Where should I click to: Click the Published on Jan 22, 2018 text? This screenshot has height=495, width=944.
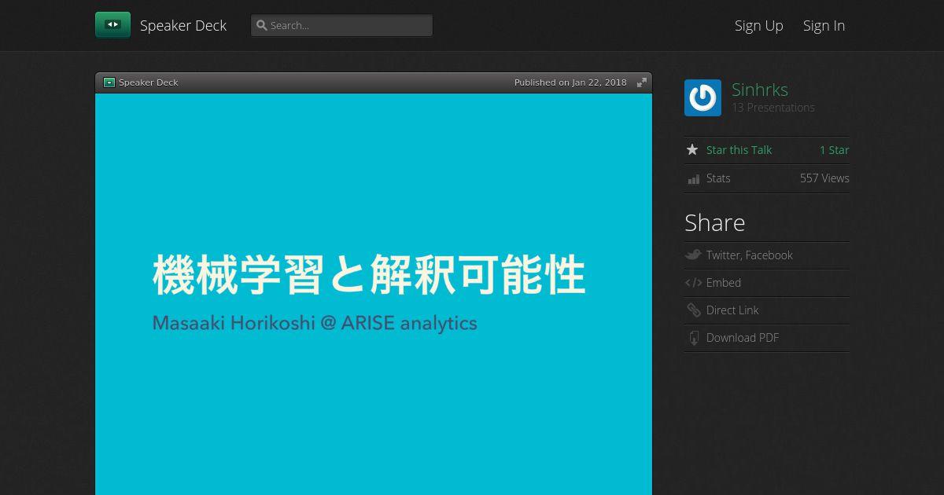pyautogui.click(x=570, y=82)
